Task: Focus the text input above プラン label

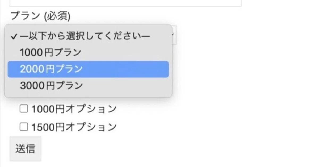Action: (125, 3)
